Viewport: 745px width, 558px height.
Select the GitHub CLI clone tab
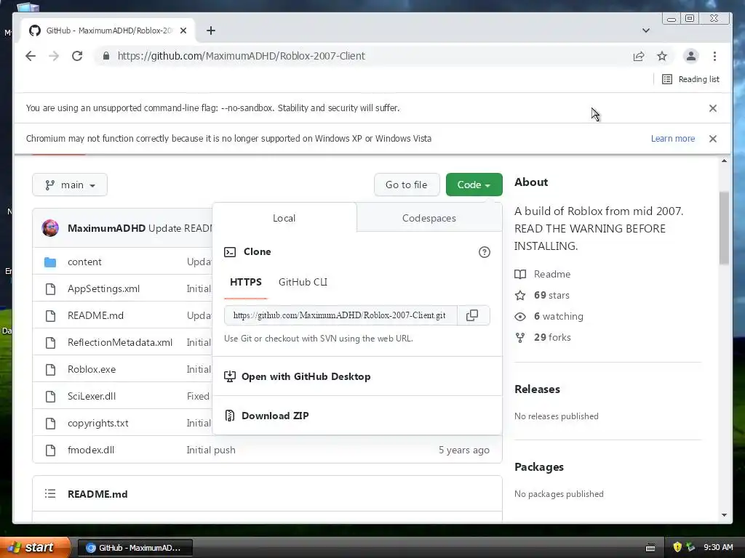[x=303, y=283]
